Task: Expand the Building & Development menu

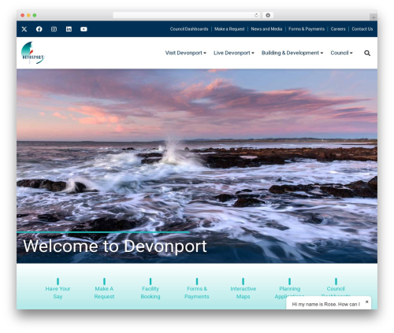Action: coord(292,53)
